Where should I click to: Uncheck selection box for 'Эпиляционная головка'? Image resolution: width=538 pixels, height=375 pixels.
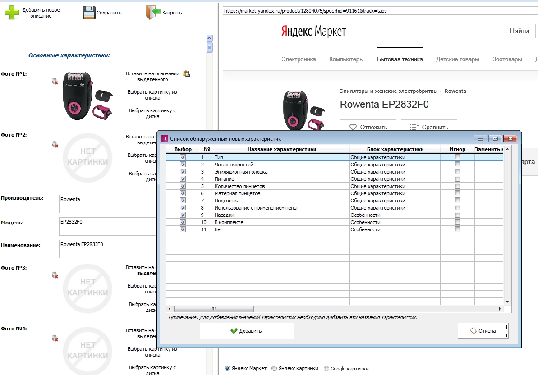coord(183,171)
